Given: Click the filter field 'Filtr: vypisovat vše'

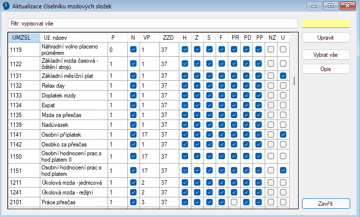Looking at the screenshot, I should [x=153, y=24].
